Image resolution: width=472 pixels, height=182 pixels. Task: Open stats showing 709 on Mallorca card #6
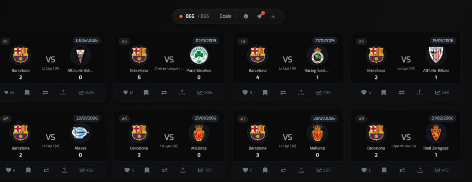pyautogui.click(x=205, y=170)
